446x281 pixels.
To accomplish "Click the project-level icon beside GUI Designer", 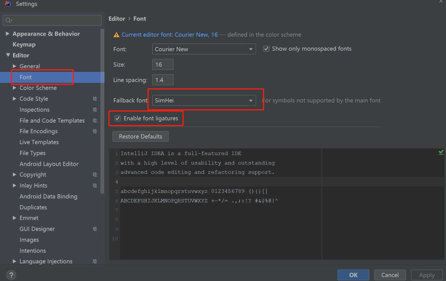I will point(95,229).
